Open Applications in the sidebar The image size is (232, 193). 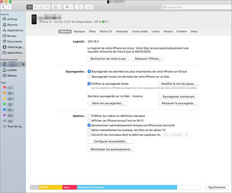pyautogui.click(x=13, y=30)
